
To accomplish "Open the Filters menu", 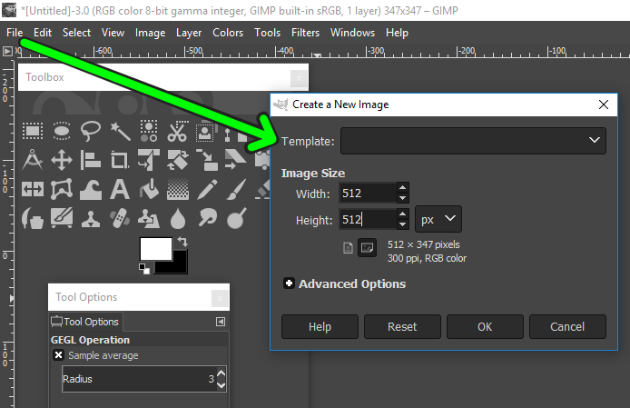I will pos(305,33).
